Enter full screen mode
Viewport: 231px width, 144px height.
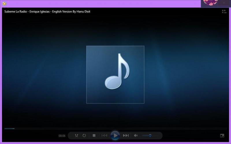(x=222, y=136)
